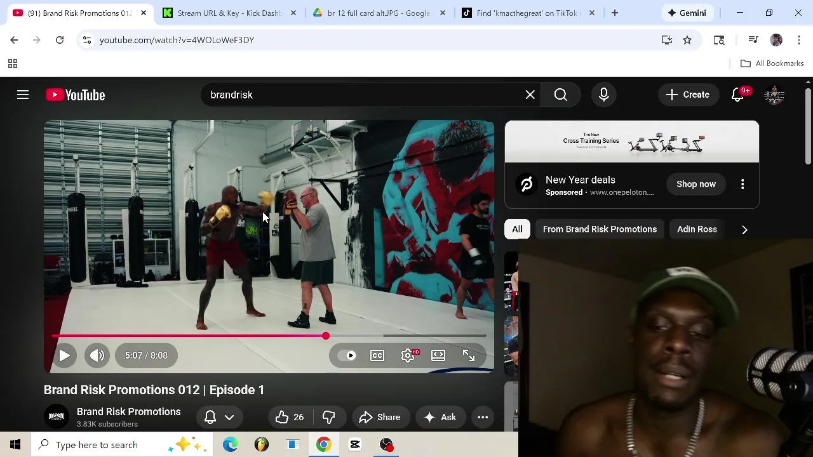The image size is (813, 457).
Task: Seek on the red video progress bar
Action: [269, 336]
